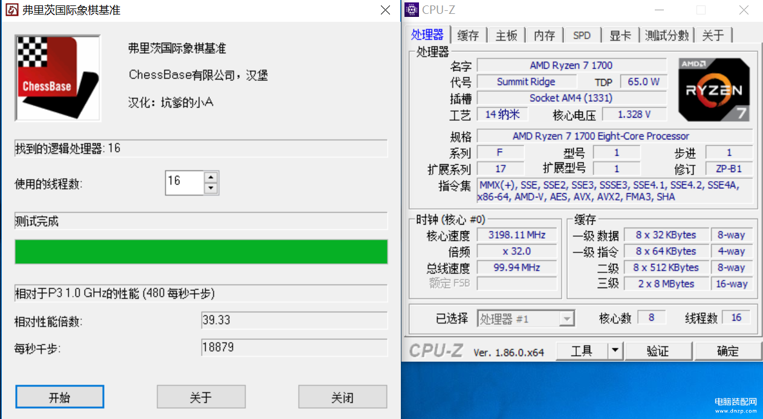The image size is (763, 419).
Task: Close the Fritz Chess Benchmark window
Action: 385,10
